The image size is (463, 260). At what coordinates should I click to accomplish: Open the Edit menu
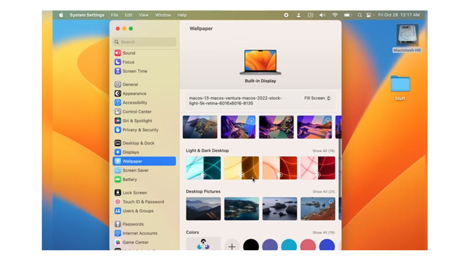(x=128, y=15)
